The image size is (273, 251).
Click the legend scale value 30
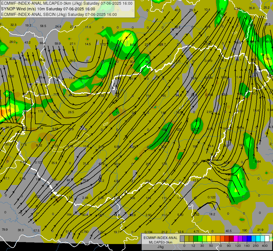coord(202,246)
